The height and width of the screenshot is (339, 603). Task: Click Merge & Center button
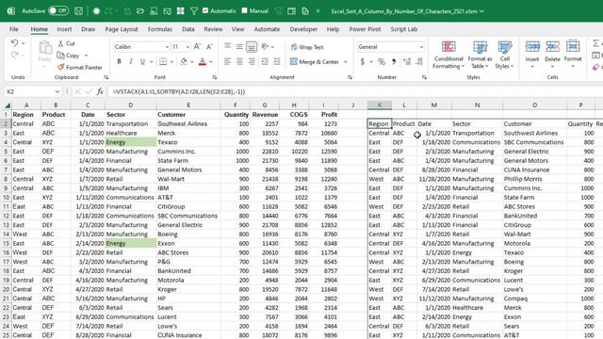pyautogui.click(x=315, y=61)
